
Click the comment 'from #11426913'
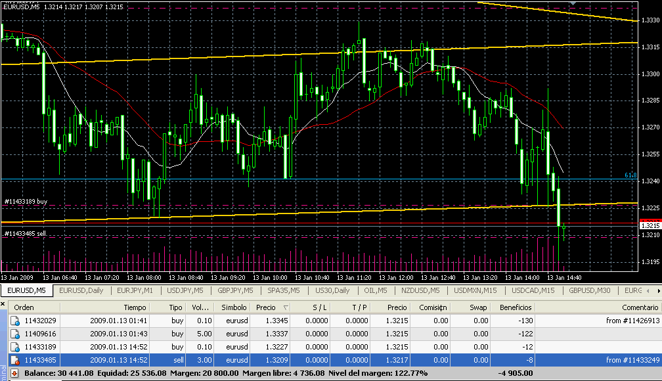(x=632, y=321)
